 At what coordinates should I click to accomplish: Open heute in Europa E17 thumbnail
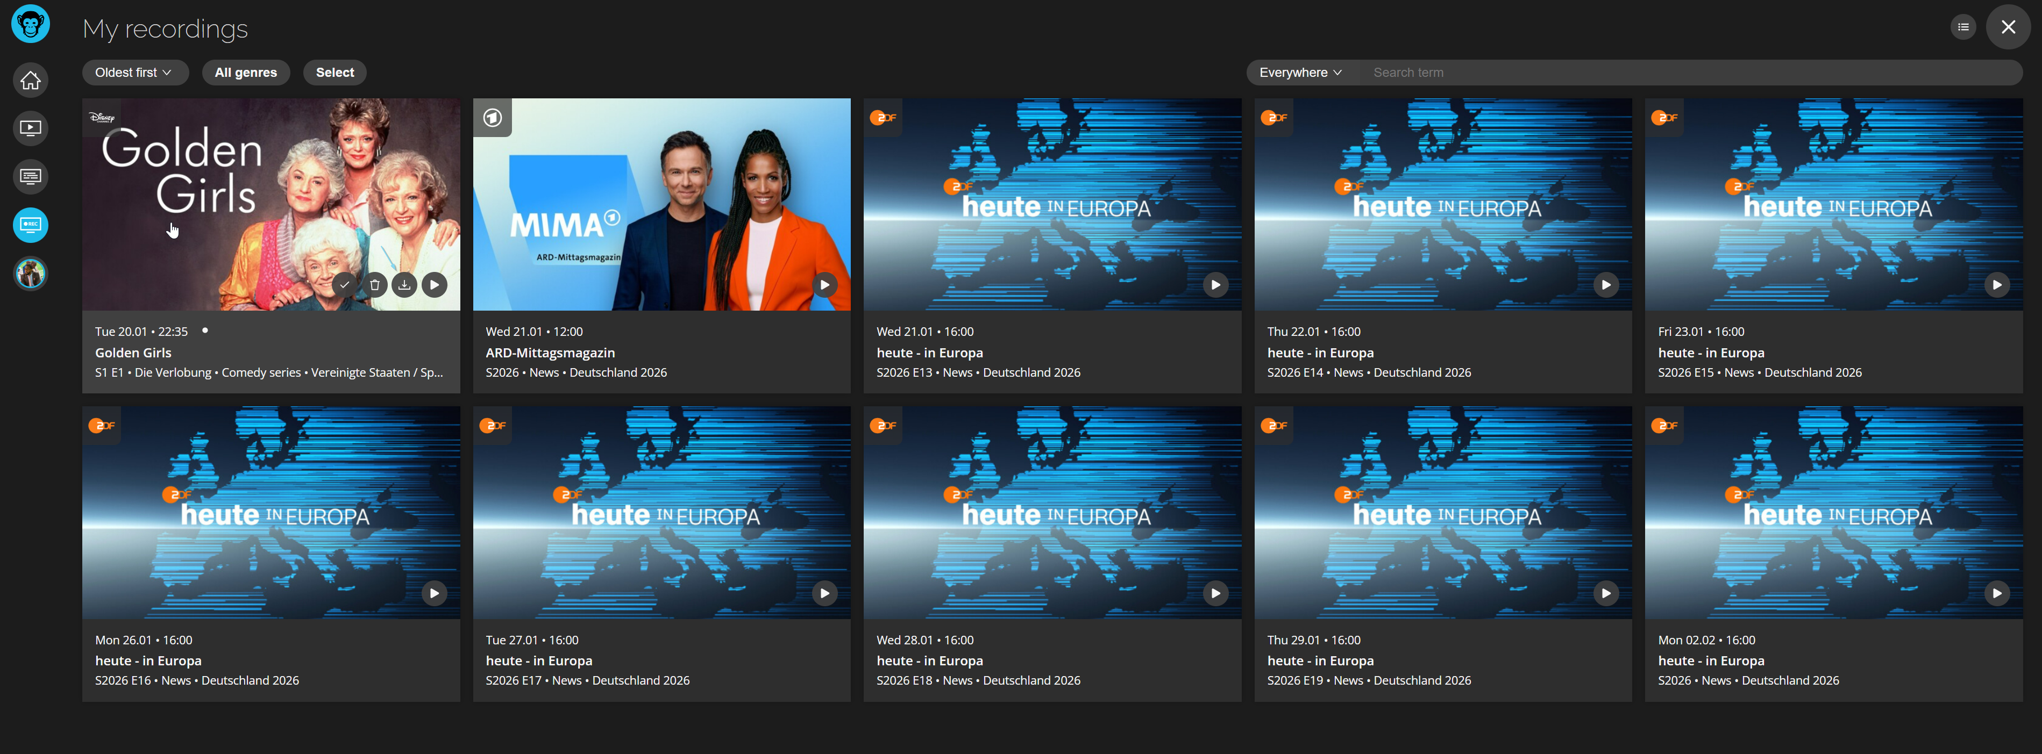pyautogui.click(x=661, y=513)
